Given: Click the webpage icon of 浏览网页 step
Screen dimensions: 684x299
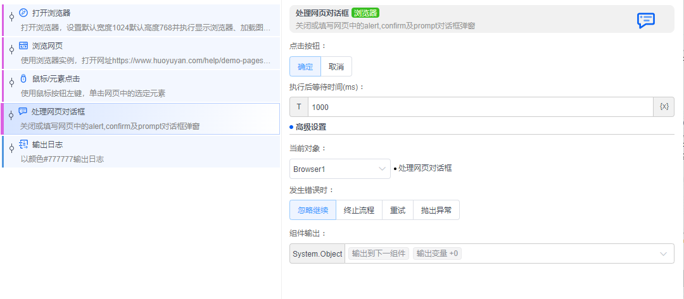Looking at the screenshot, I should coord(23,46).
